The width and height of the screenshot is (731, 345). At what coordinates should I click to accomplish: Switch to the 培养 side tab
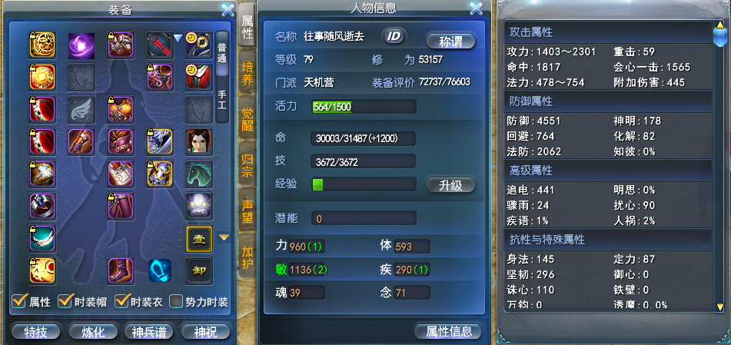247,74
